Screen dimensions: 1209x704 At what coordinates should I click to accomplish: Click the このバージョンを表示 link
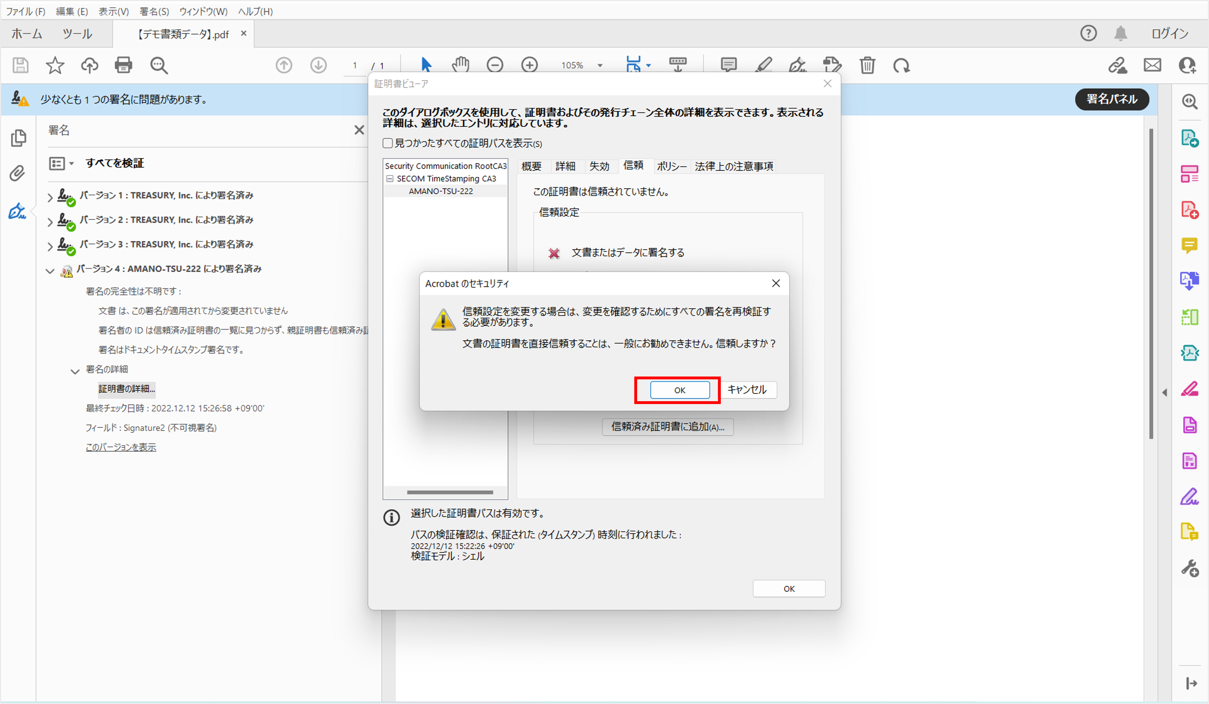coord(121,447)
